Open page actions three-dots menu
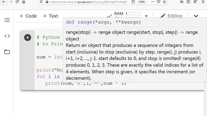Screen dimensions: 207x116 [x=153, y=2]
